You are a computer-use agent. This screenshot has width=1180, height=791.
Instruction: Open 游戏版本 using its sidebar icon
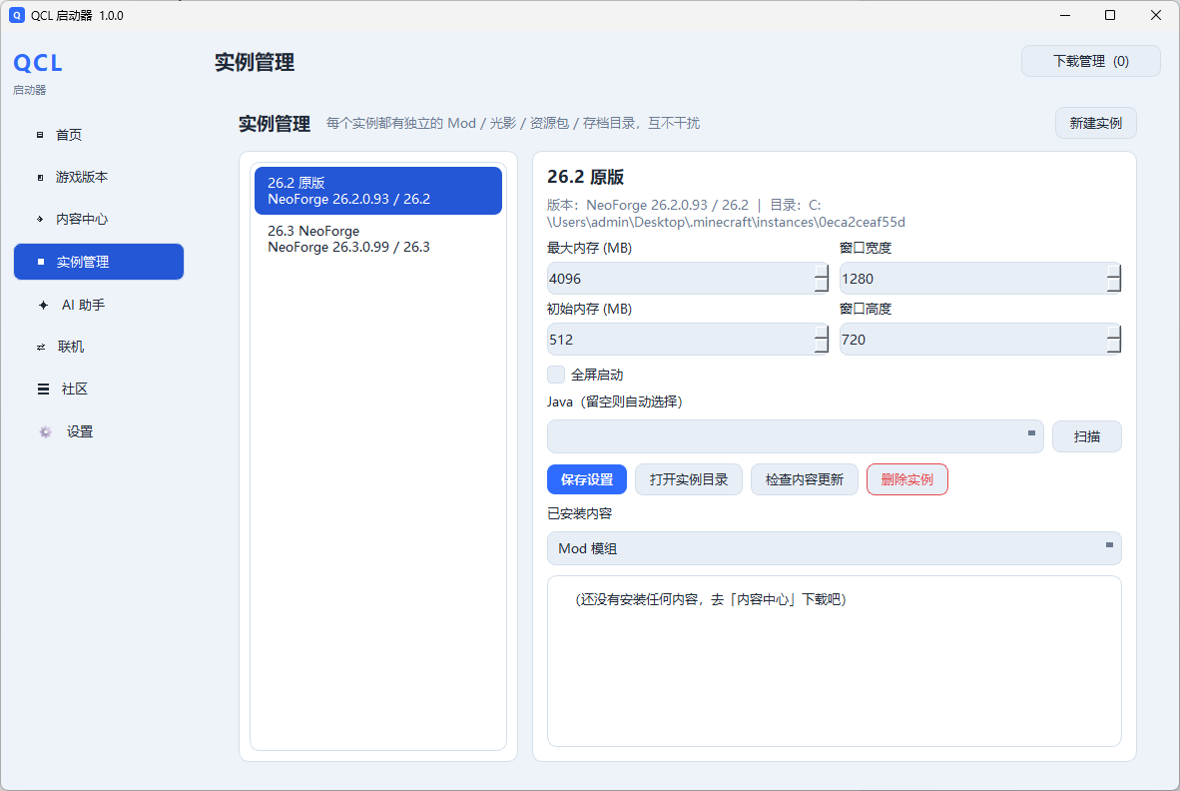[40, 178]
